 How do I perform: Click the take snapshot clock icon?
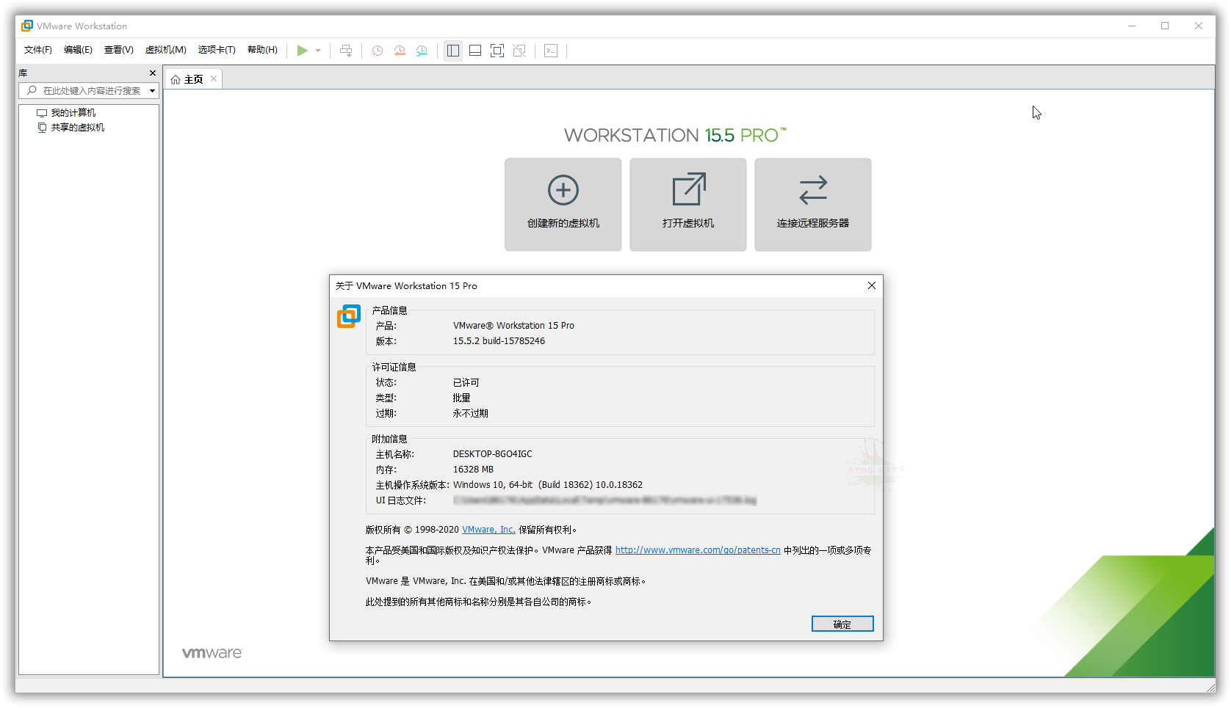378,51
